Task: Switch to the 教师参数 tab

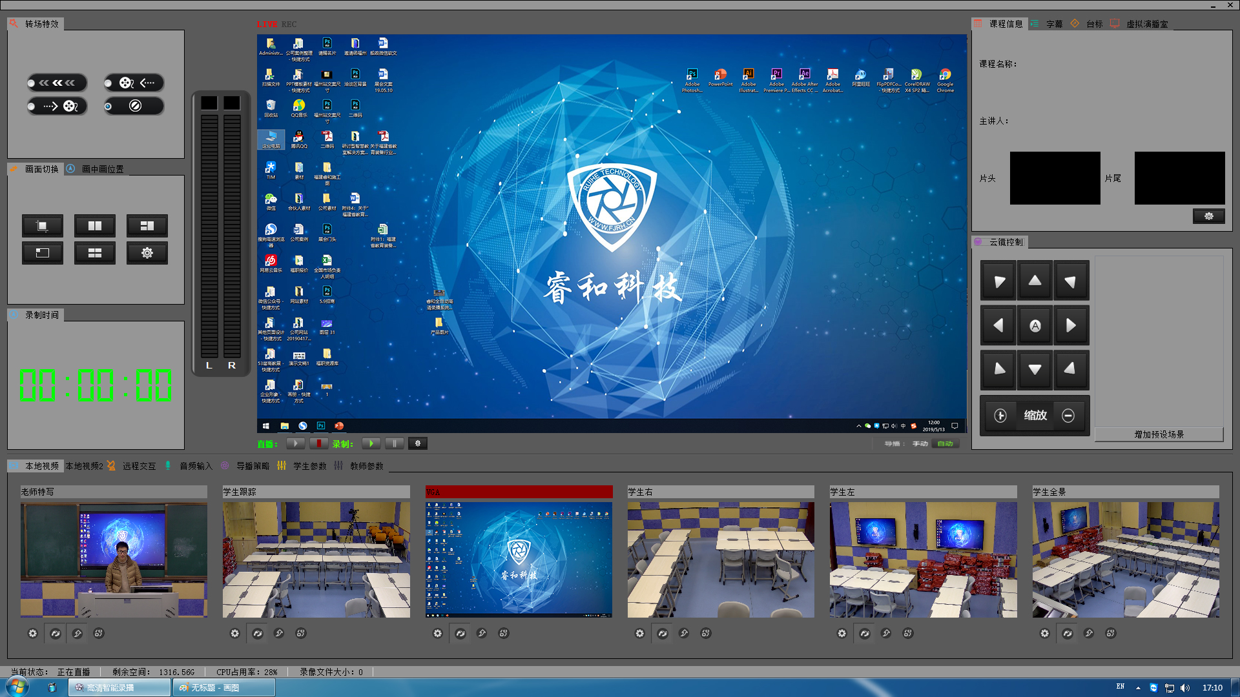Action: coord(359,466)
